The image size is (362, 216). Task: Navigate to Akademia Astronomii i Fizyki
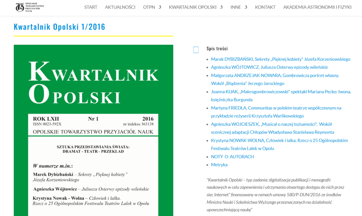tap(317, 7)
